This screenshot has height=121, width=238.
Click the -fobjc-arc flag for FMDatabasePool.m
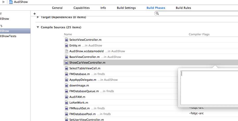pos(196,113)
